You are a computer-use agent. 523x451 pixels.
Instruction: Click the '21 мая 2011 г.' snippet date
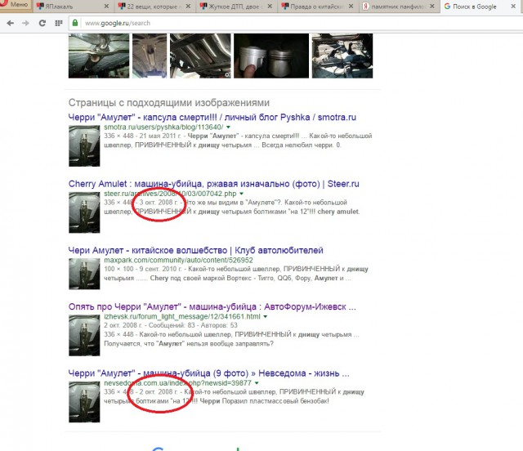click(x=160, y=136)
